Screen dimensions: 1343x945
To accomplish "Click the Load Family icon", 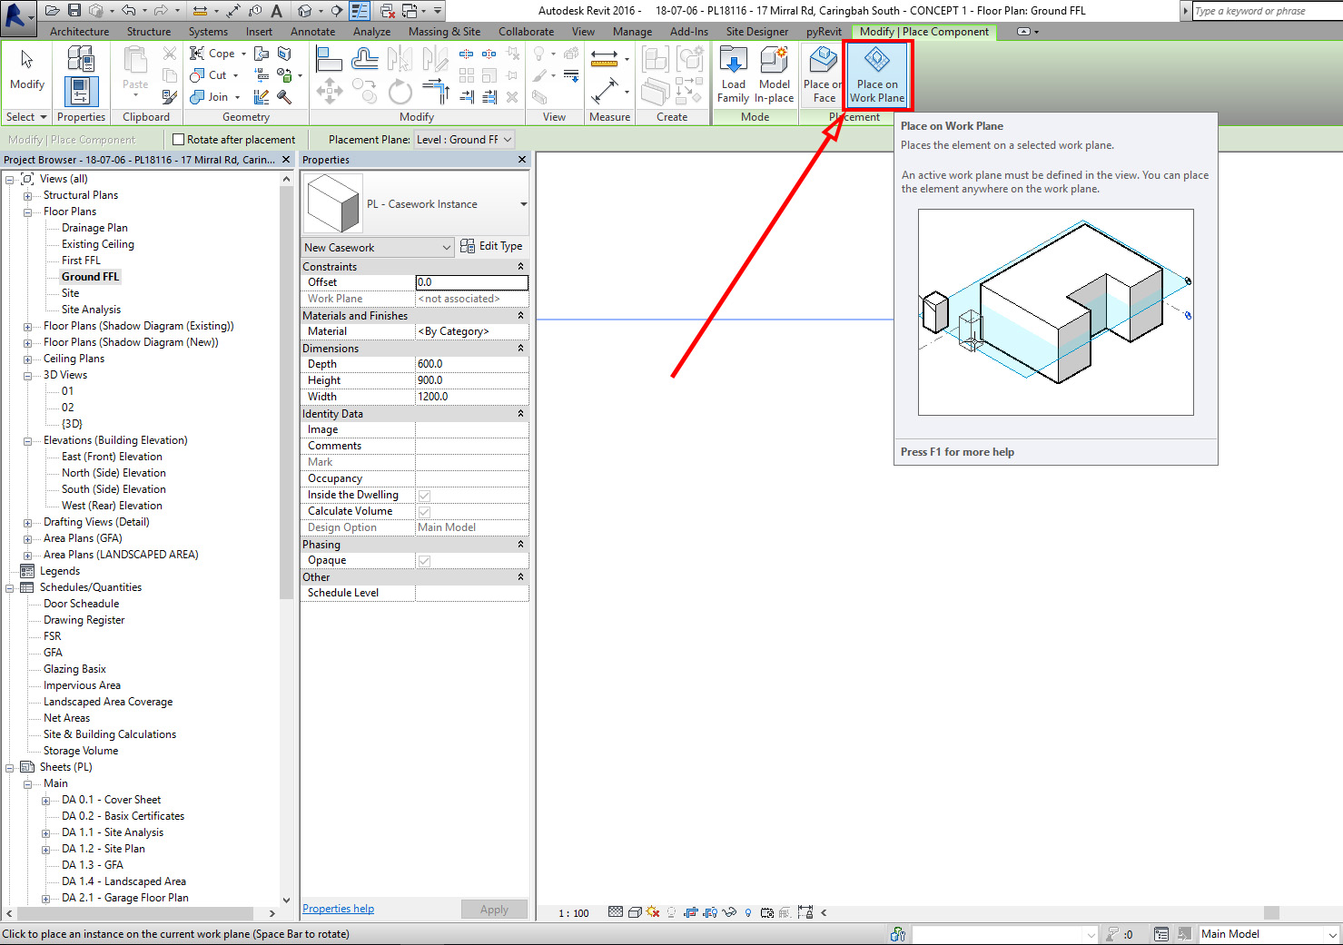I will (x=733, y=73).
